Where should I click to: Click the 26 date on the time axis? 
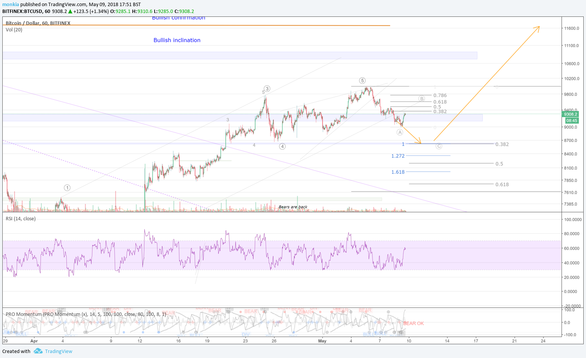[x=274, y=341]
